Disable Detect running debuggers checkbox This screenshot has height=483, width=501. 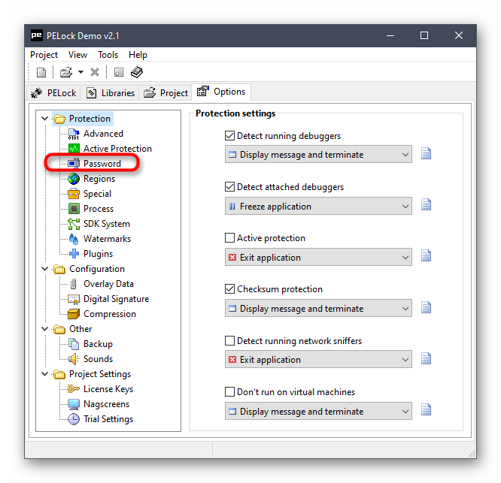pyautogui.click(x=229, y=135)
